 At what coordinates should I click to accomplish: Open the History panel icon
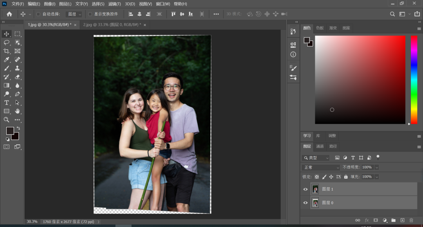click(x=293, y=32)
